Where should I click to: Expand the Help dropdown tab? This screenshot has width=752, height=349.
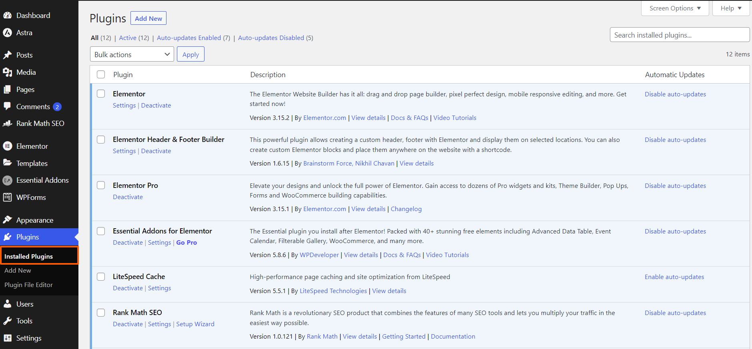point(731,8)
